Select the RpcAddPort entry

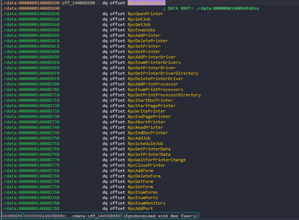(x=140, y=208)
